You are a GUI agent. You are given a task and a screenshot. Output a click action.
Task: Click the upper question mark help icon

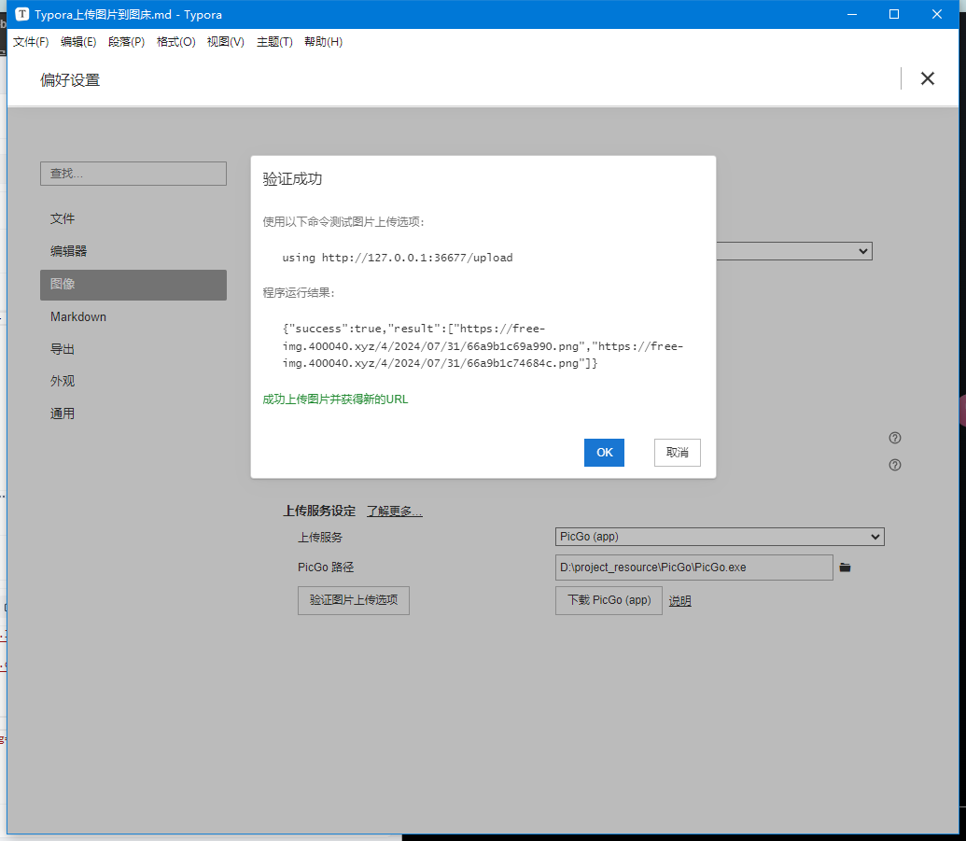pos(895,438)
